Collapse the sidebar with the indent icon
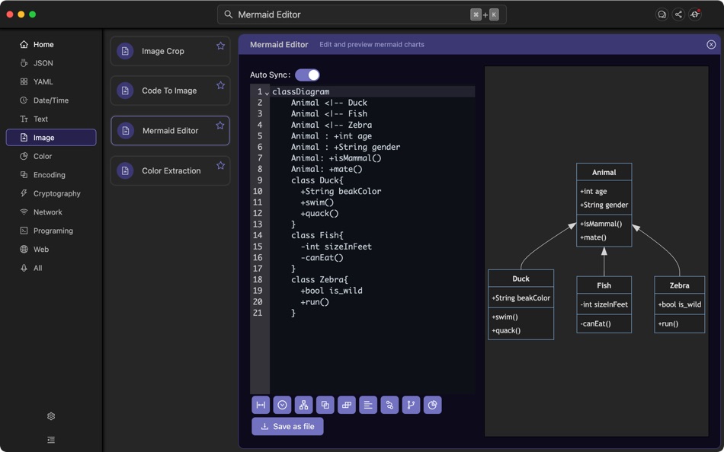 click(x=51, y=440)
